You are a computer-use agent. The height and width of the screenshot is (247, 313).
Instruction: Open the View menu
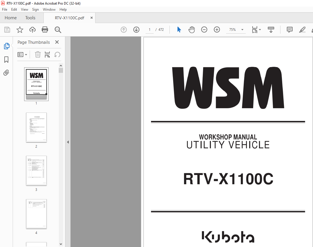click(x=24, y=9)
